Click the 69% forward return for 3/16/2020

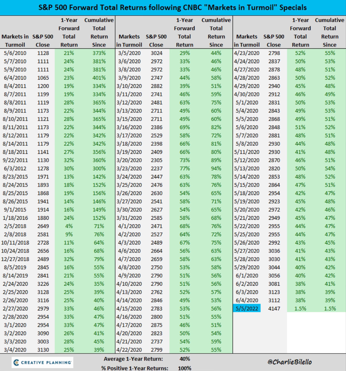(x=185, y=127)
